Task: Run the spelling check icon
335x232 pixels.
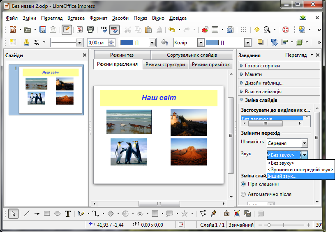Action: tap(104, 30)
